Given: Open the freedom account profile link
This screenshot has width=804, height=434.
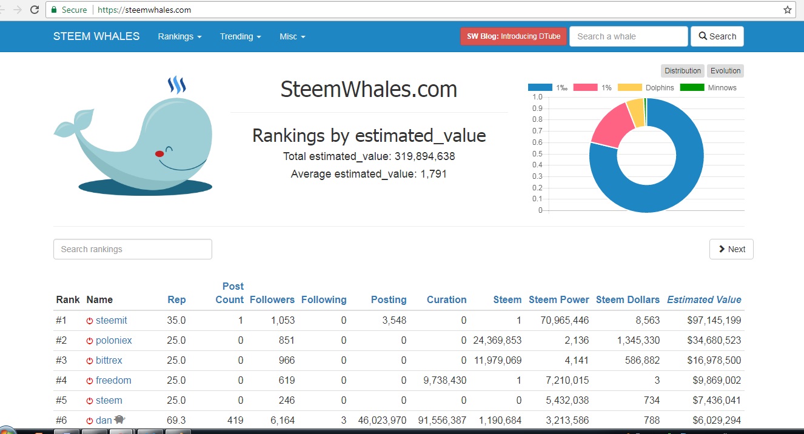Looking at the screenshot, I should [x=113, y=380].
